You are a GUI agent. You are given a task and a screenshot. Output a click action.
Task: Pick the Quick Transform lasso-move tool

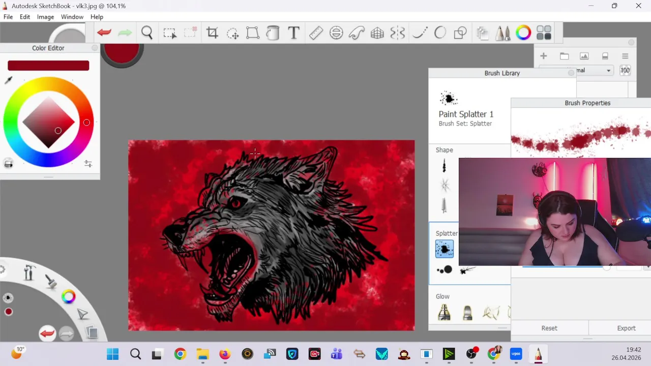tap(232, 33)
